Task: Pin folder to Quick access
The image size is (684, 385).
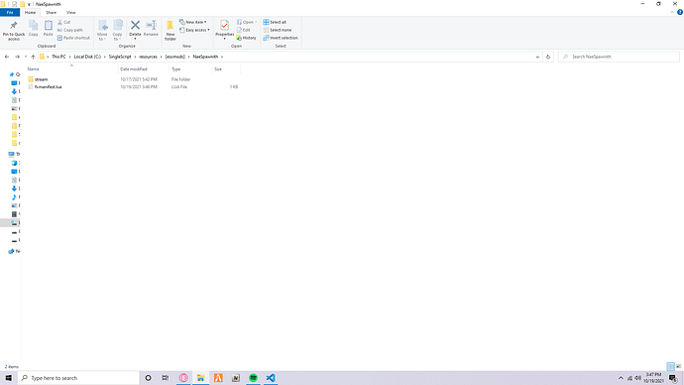Action: 14,30
